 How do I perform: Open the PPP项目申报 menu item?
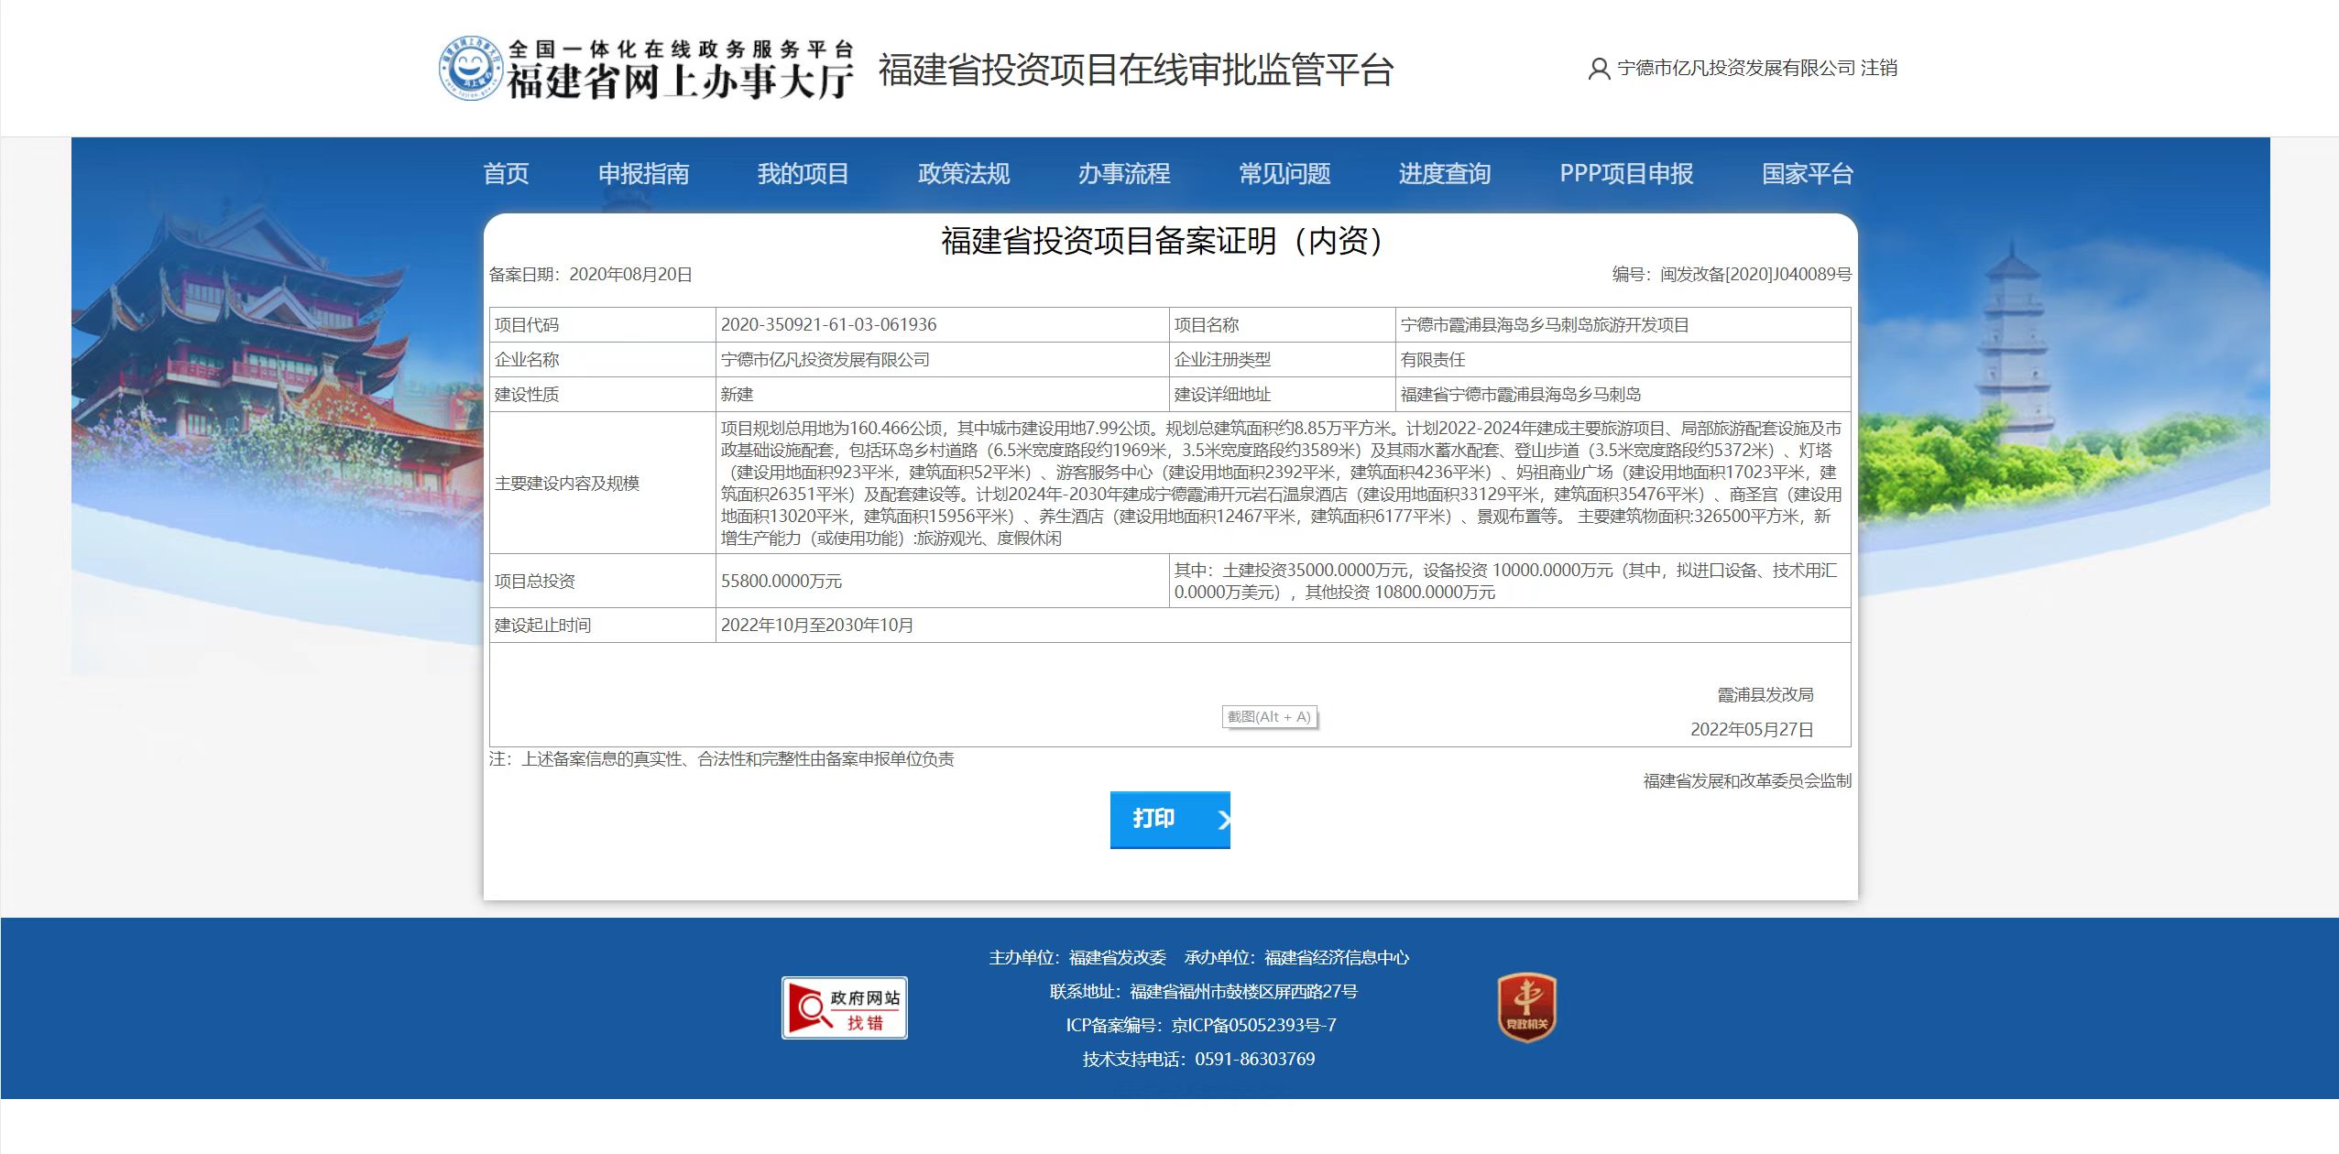point(1625,174)
